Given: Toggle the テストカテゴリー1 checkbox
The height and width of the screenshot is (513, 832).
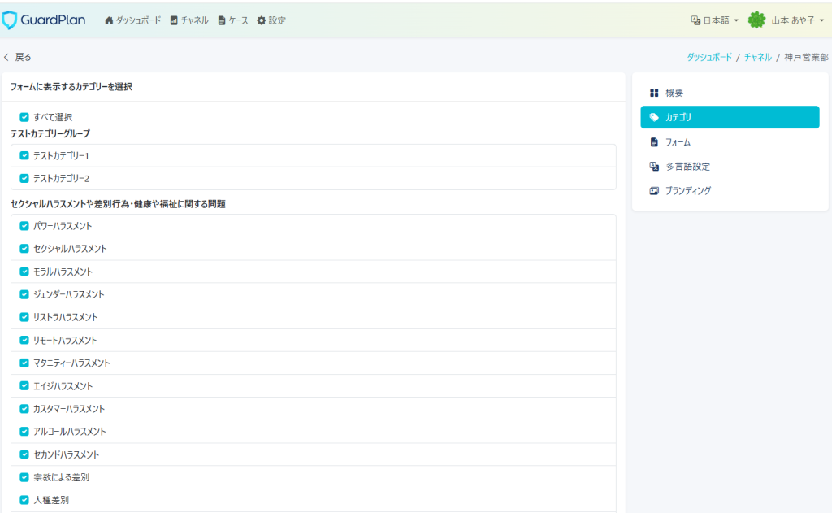Looking at the screenshot, I should 24,155.
